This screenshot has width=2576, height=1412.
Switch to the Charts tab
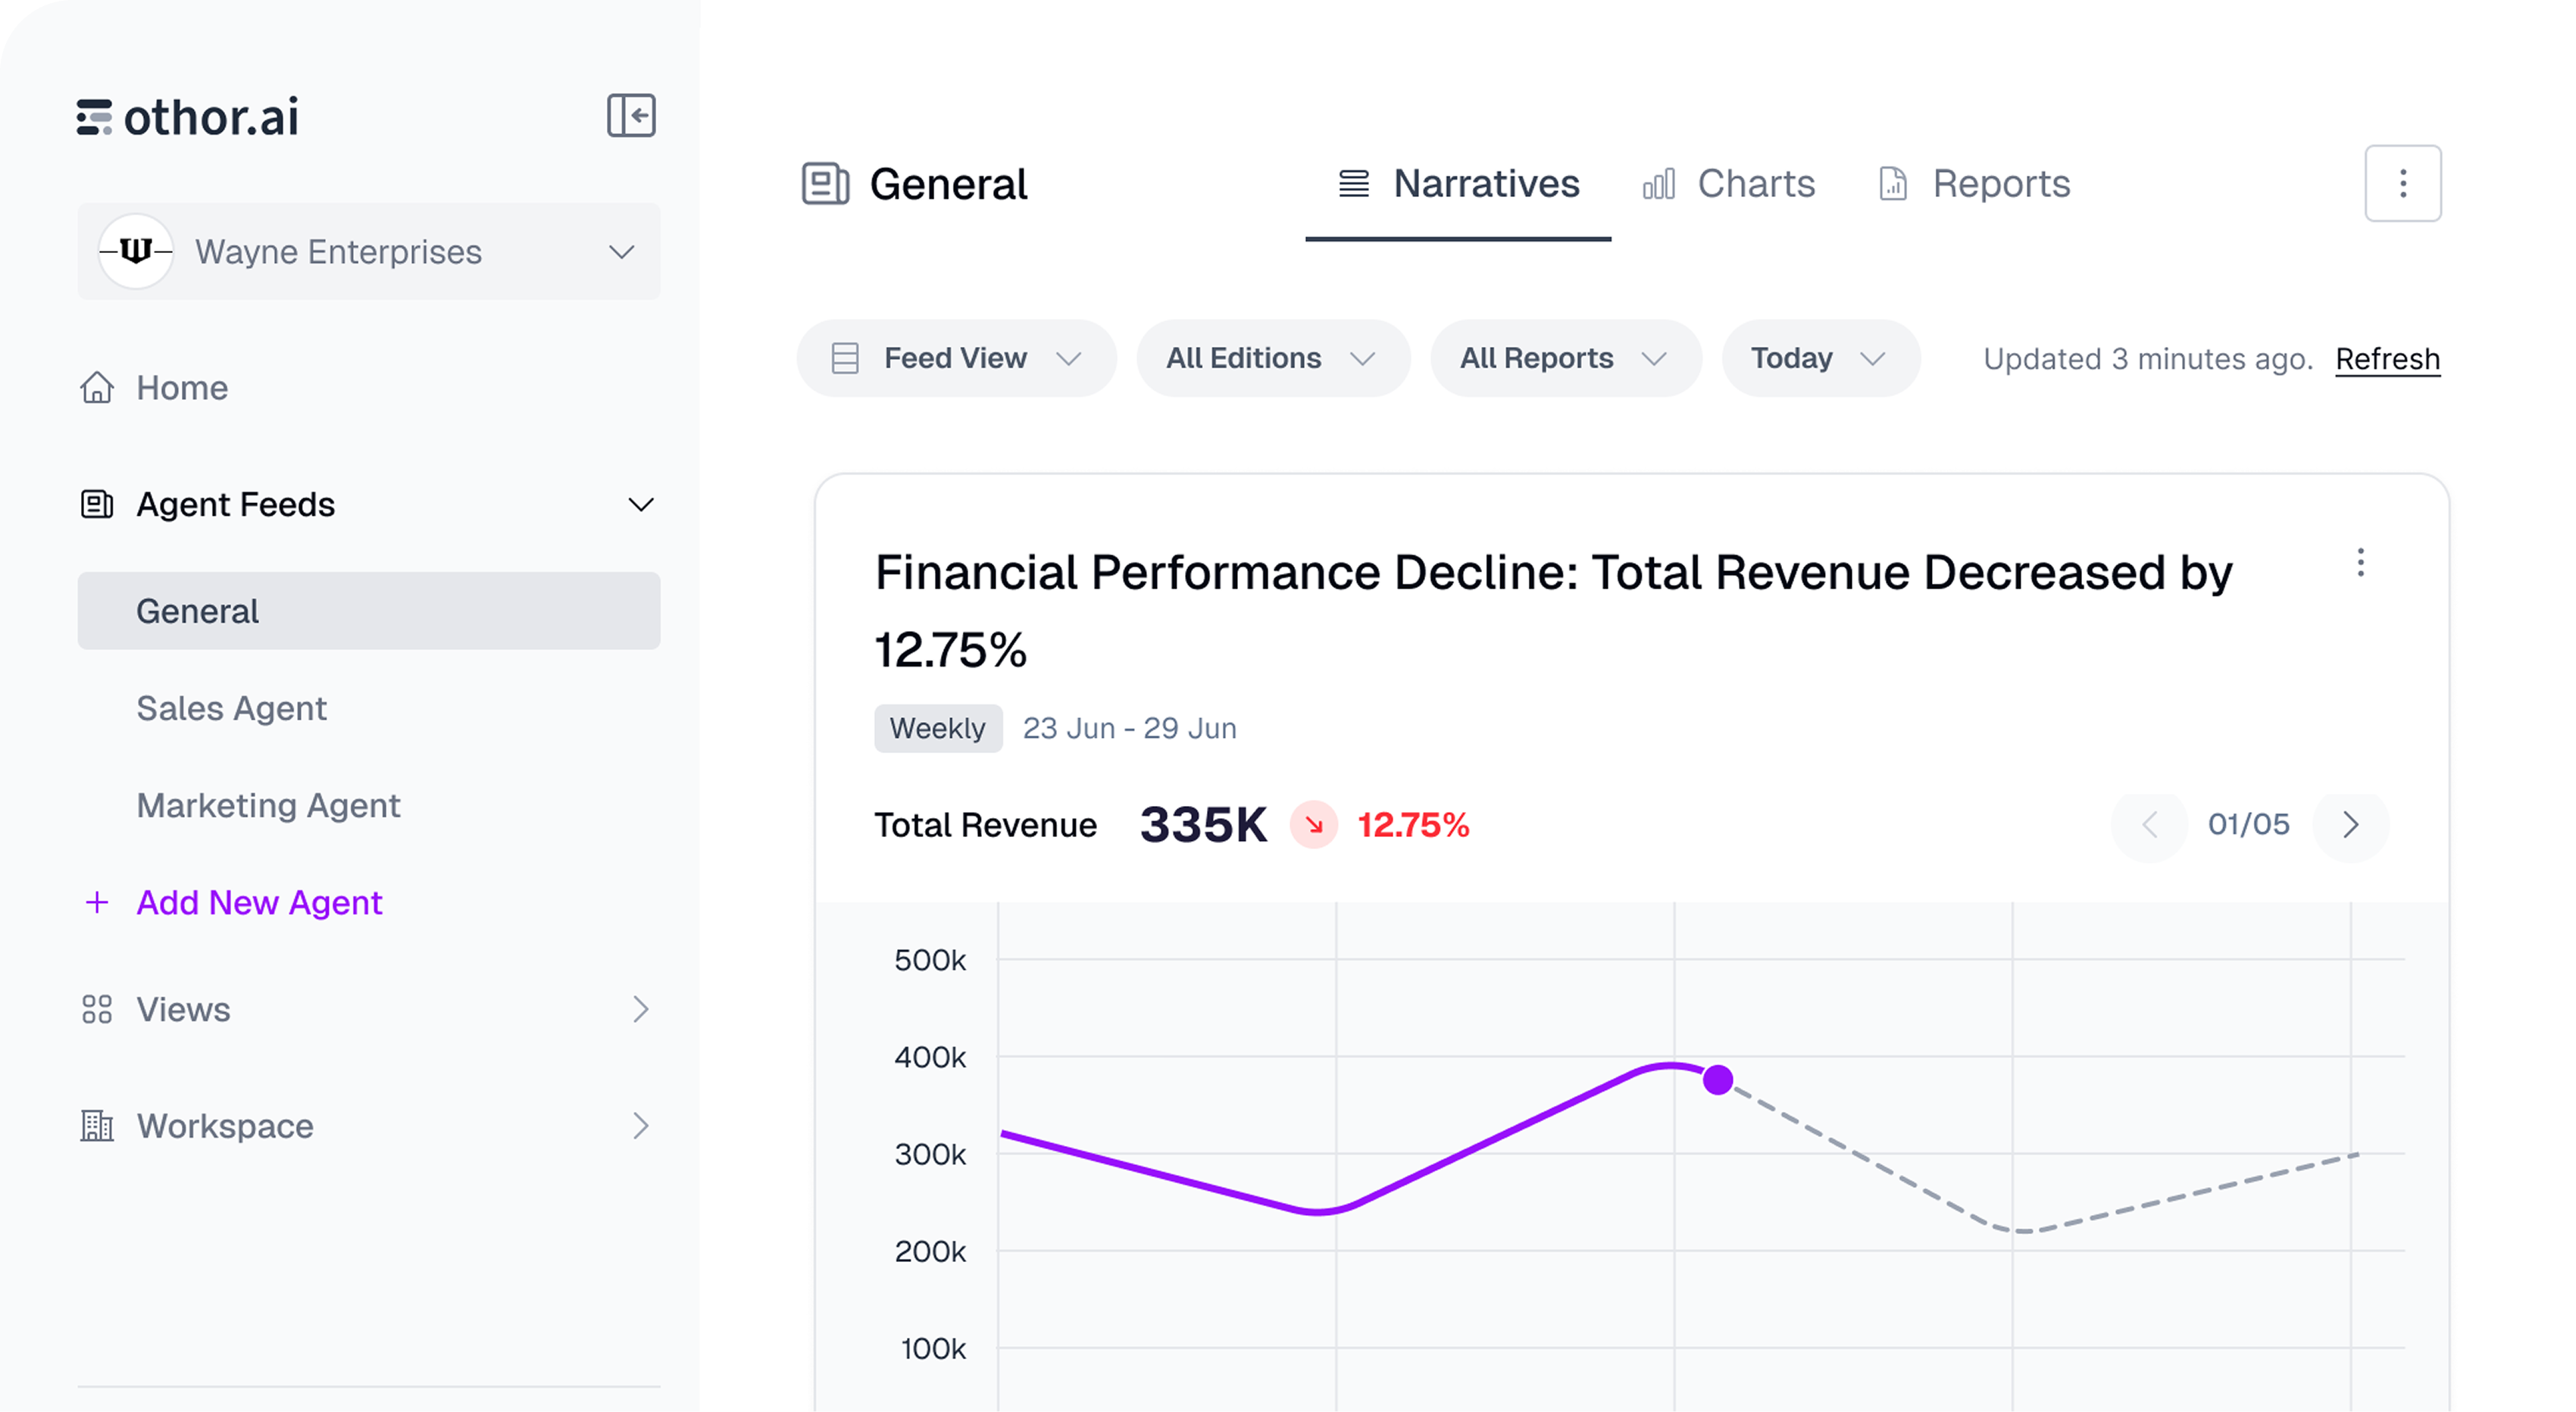pyautogui.click(x=1729, y=184)
